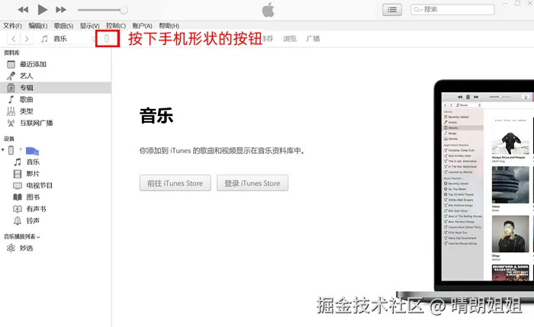Select the iPhone device icon under 设备
The width and height of the screenshot is (534, 327).
point(11,150)
